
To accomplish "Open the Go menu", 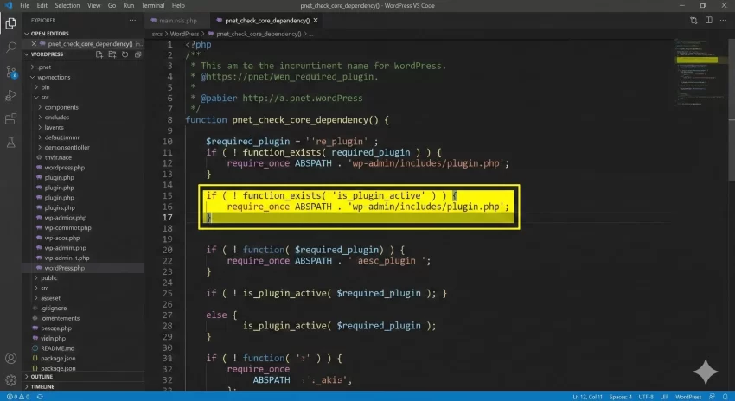I will [x=112, y=6].
